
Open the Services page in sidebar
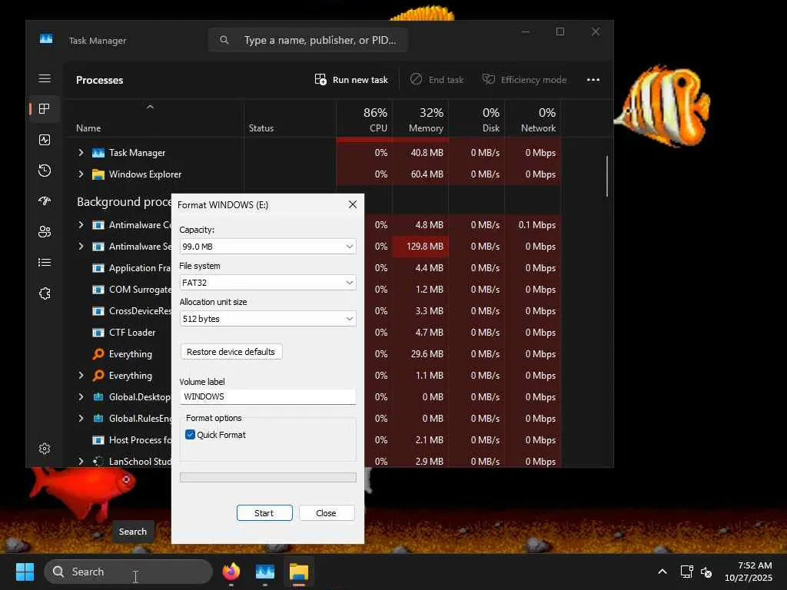coord(44,293)
